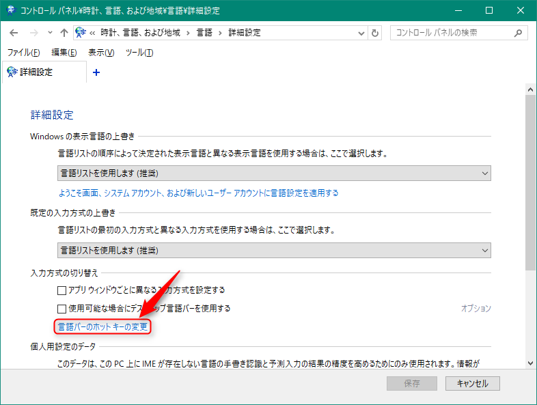Screen dimensions: 537x405
Task: Open the 表示(V) menu
Action: [x=101, y=53]
